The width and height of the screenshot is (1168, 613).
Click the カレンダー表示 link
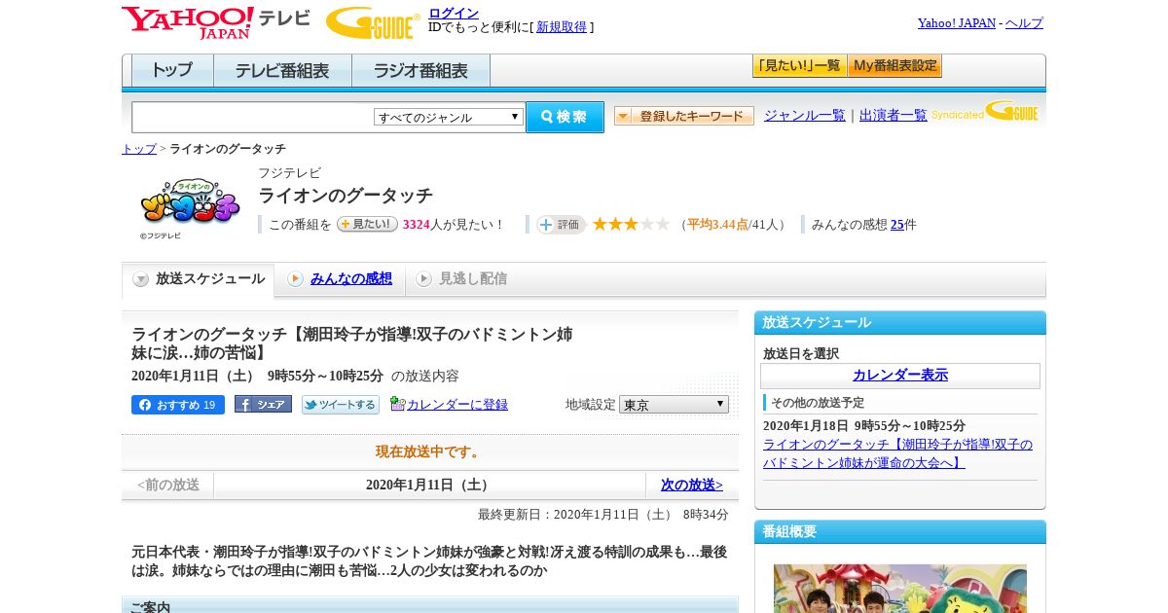pyautogui.click(x=900, y=375)
